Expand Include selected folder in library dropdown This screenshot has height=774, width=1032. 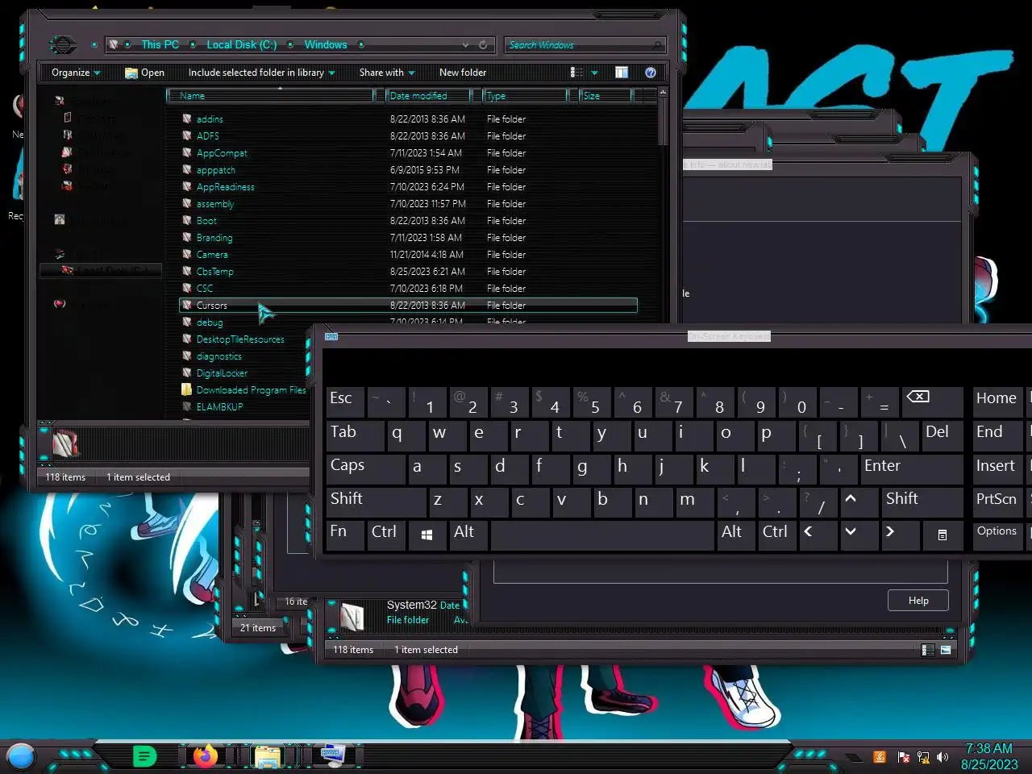coord(261,73)
